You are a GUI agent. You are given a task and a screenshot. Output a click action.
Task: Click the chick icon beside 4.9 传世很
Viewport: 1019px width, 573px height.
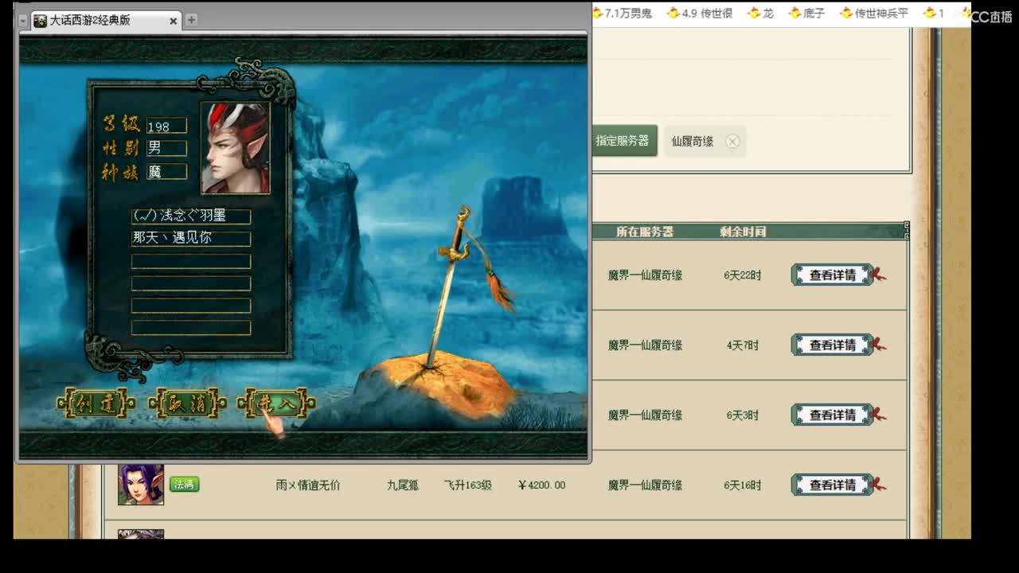click(x=673, y=13)
